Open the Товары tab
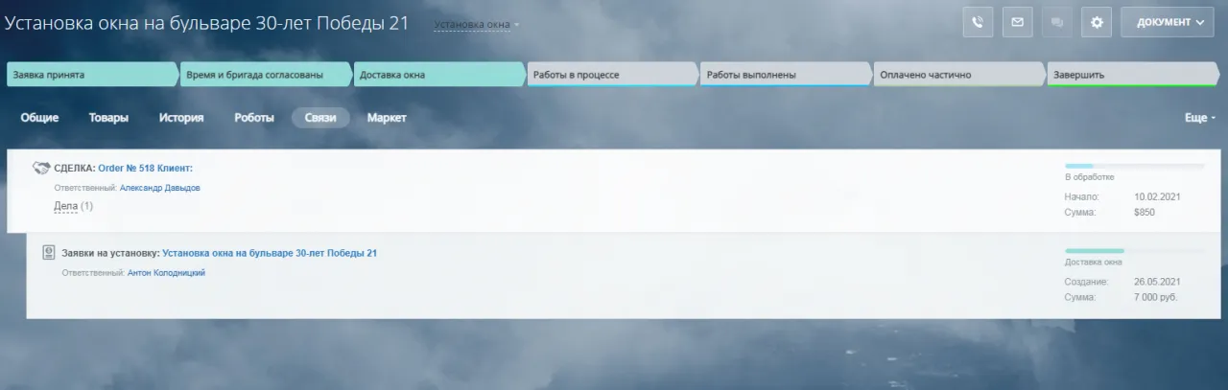The width and height of the screenshot is (1228, 390). [x=108, y=118]
